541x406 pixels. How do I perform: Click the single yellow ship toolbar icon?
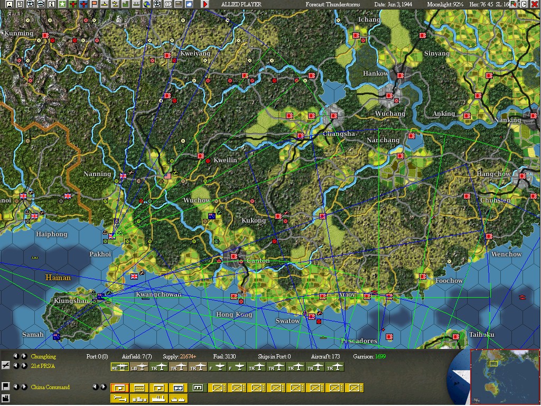click(104, 4)
